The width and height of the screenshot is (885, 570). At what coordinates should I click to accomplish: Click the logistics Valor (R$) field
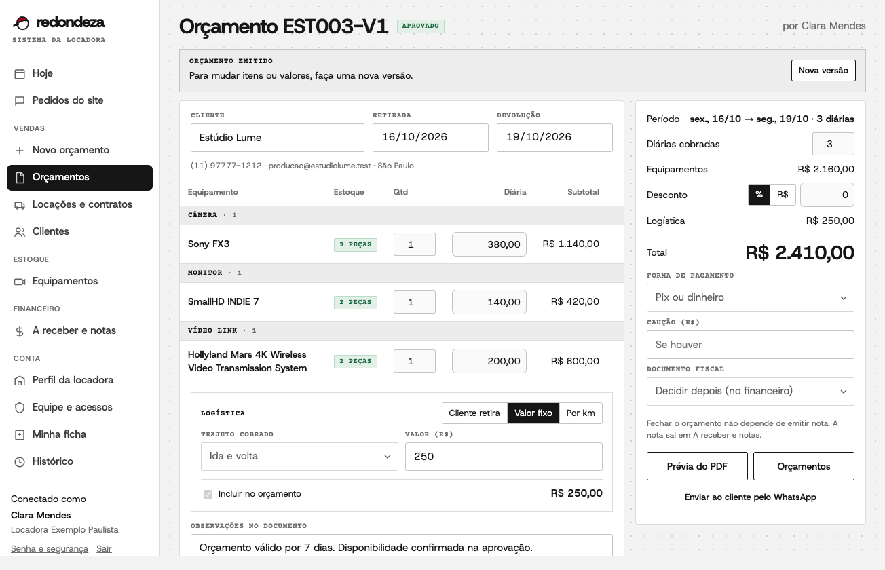coord(504,457)
